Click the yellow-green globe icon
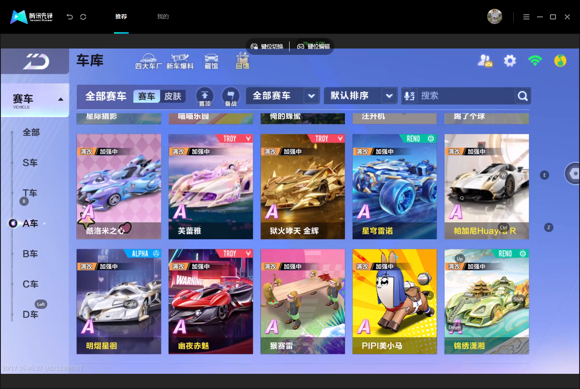580x389 pixels. [560, 61]
